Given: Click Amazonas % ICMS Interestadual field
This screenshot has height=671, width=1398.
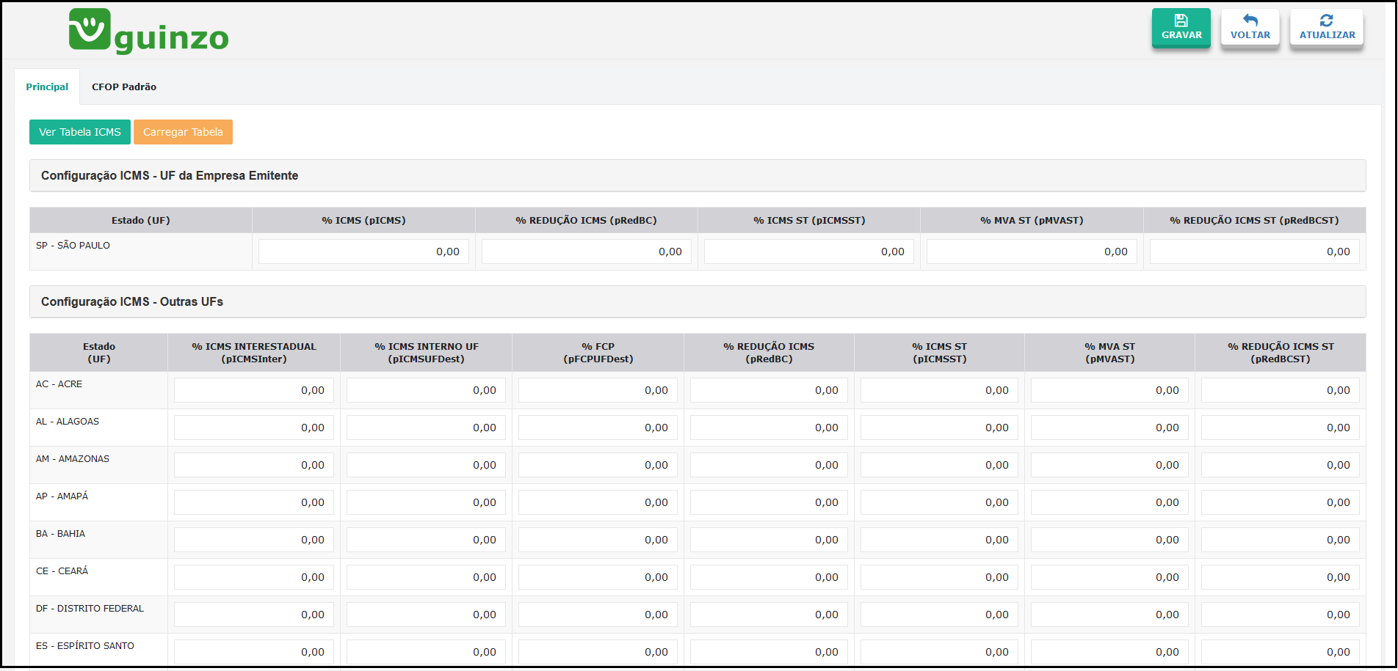Looking at the screenshot, I should point(254,465).
